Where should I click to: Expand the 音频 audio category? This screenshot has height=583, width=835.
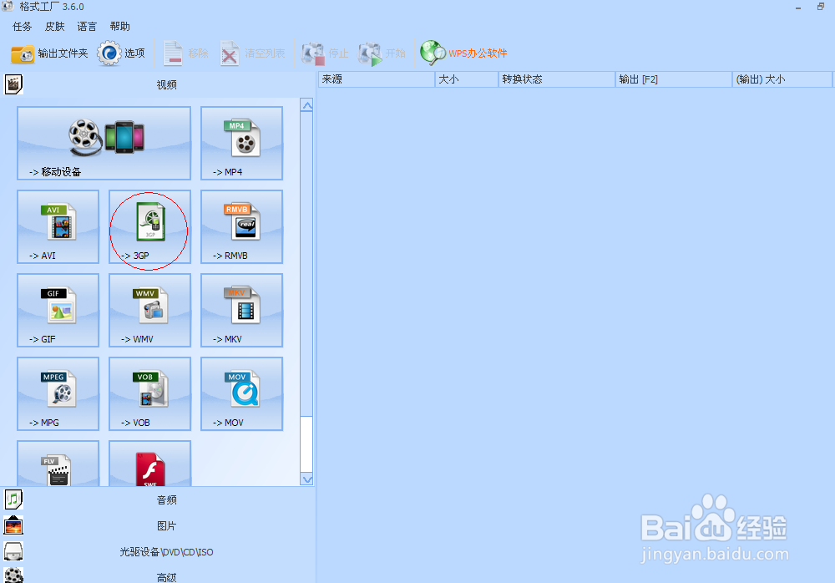[x=166, y=499]
